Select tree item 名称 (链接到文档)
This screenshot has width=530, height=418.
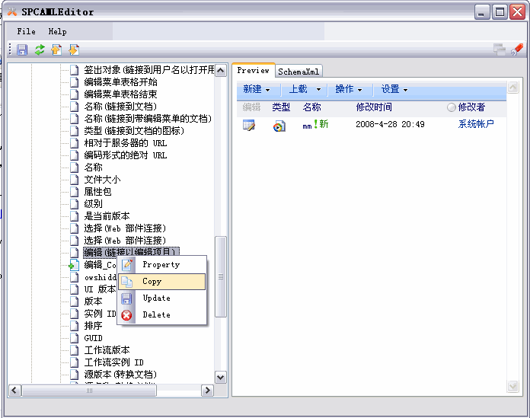coord(120,106)
